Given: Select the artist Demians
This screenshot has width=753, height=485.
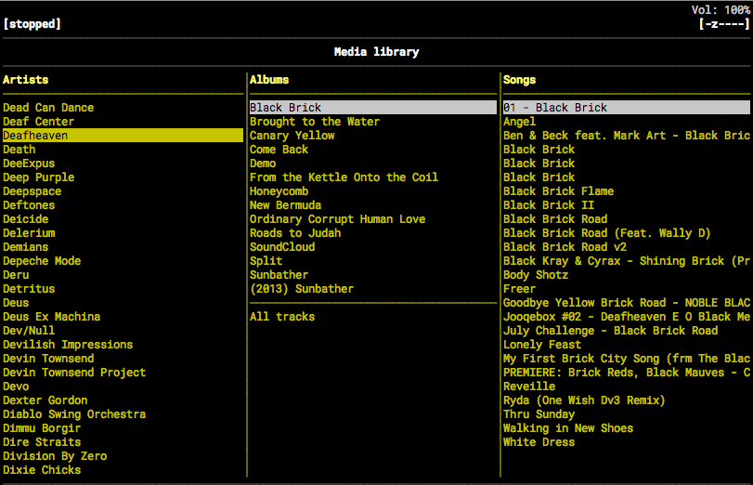Looking at the screenshot, I should (25, 247).
